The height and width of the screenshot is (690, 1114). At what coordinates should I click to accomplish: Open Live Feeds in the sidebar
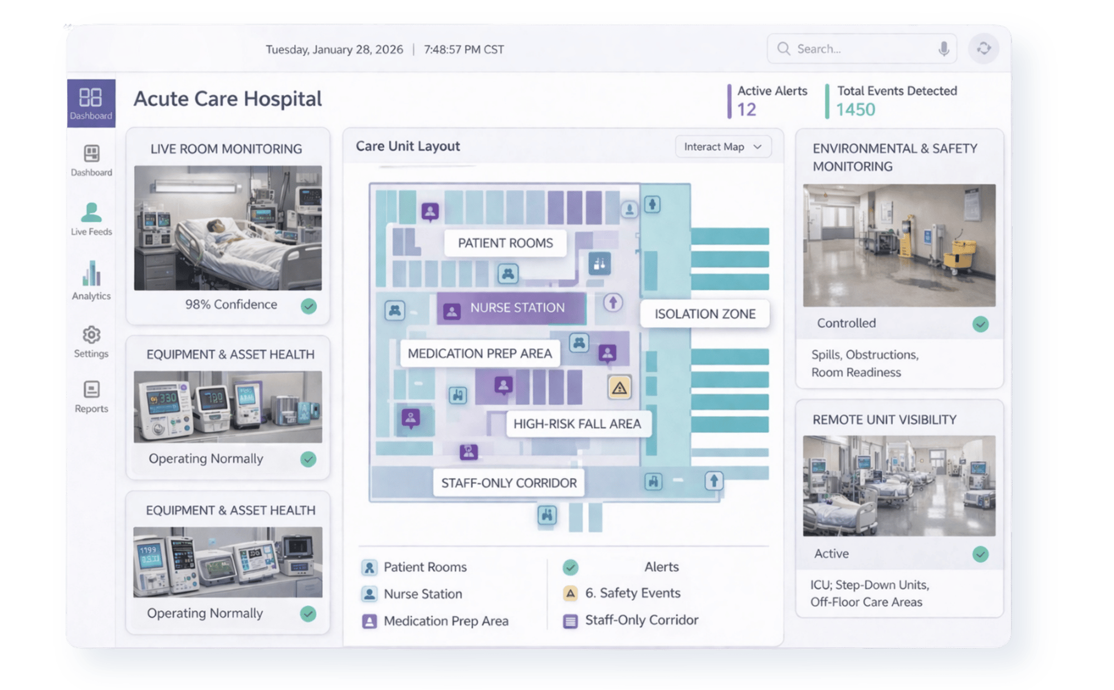pos(91,219)
